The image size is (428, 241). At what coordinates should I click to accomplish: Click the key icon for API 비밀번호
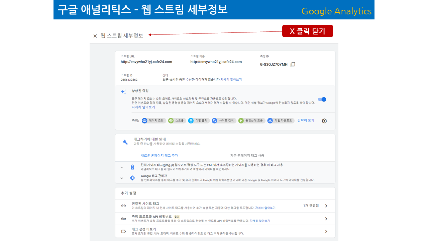[123, 219]
